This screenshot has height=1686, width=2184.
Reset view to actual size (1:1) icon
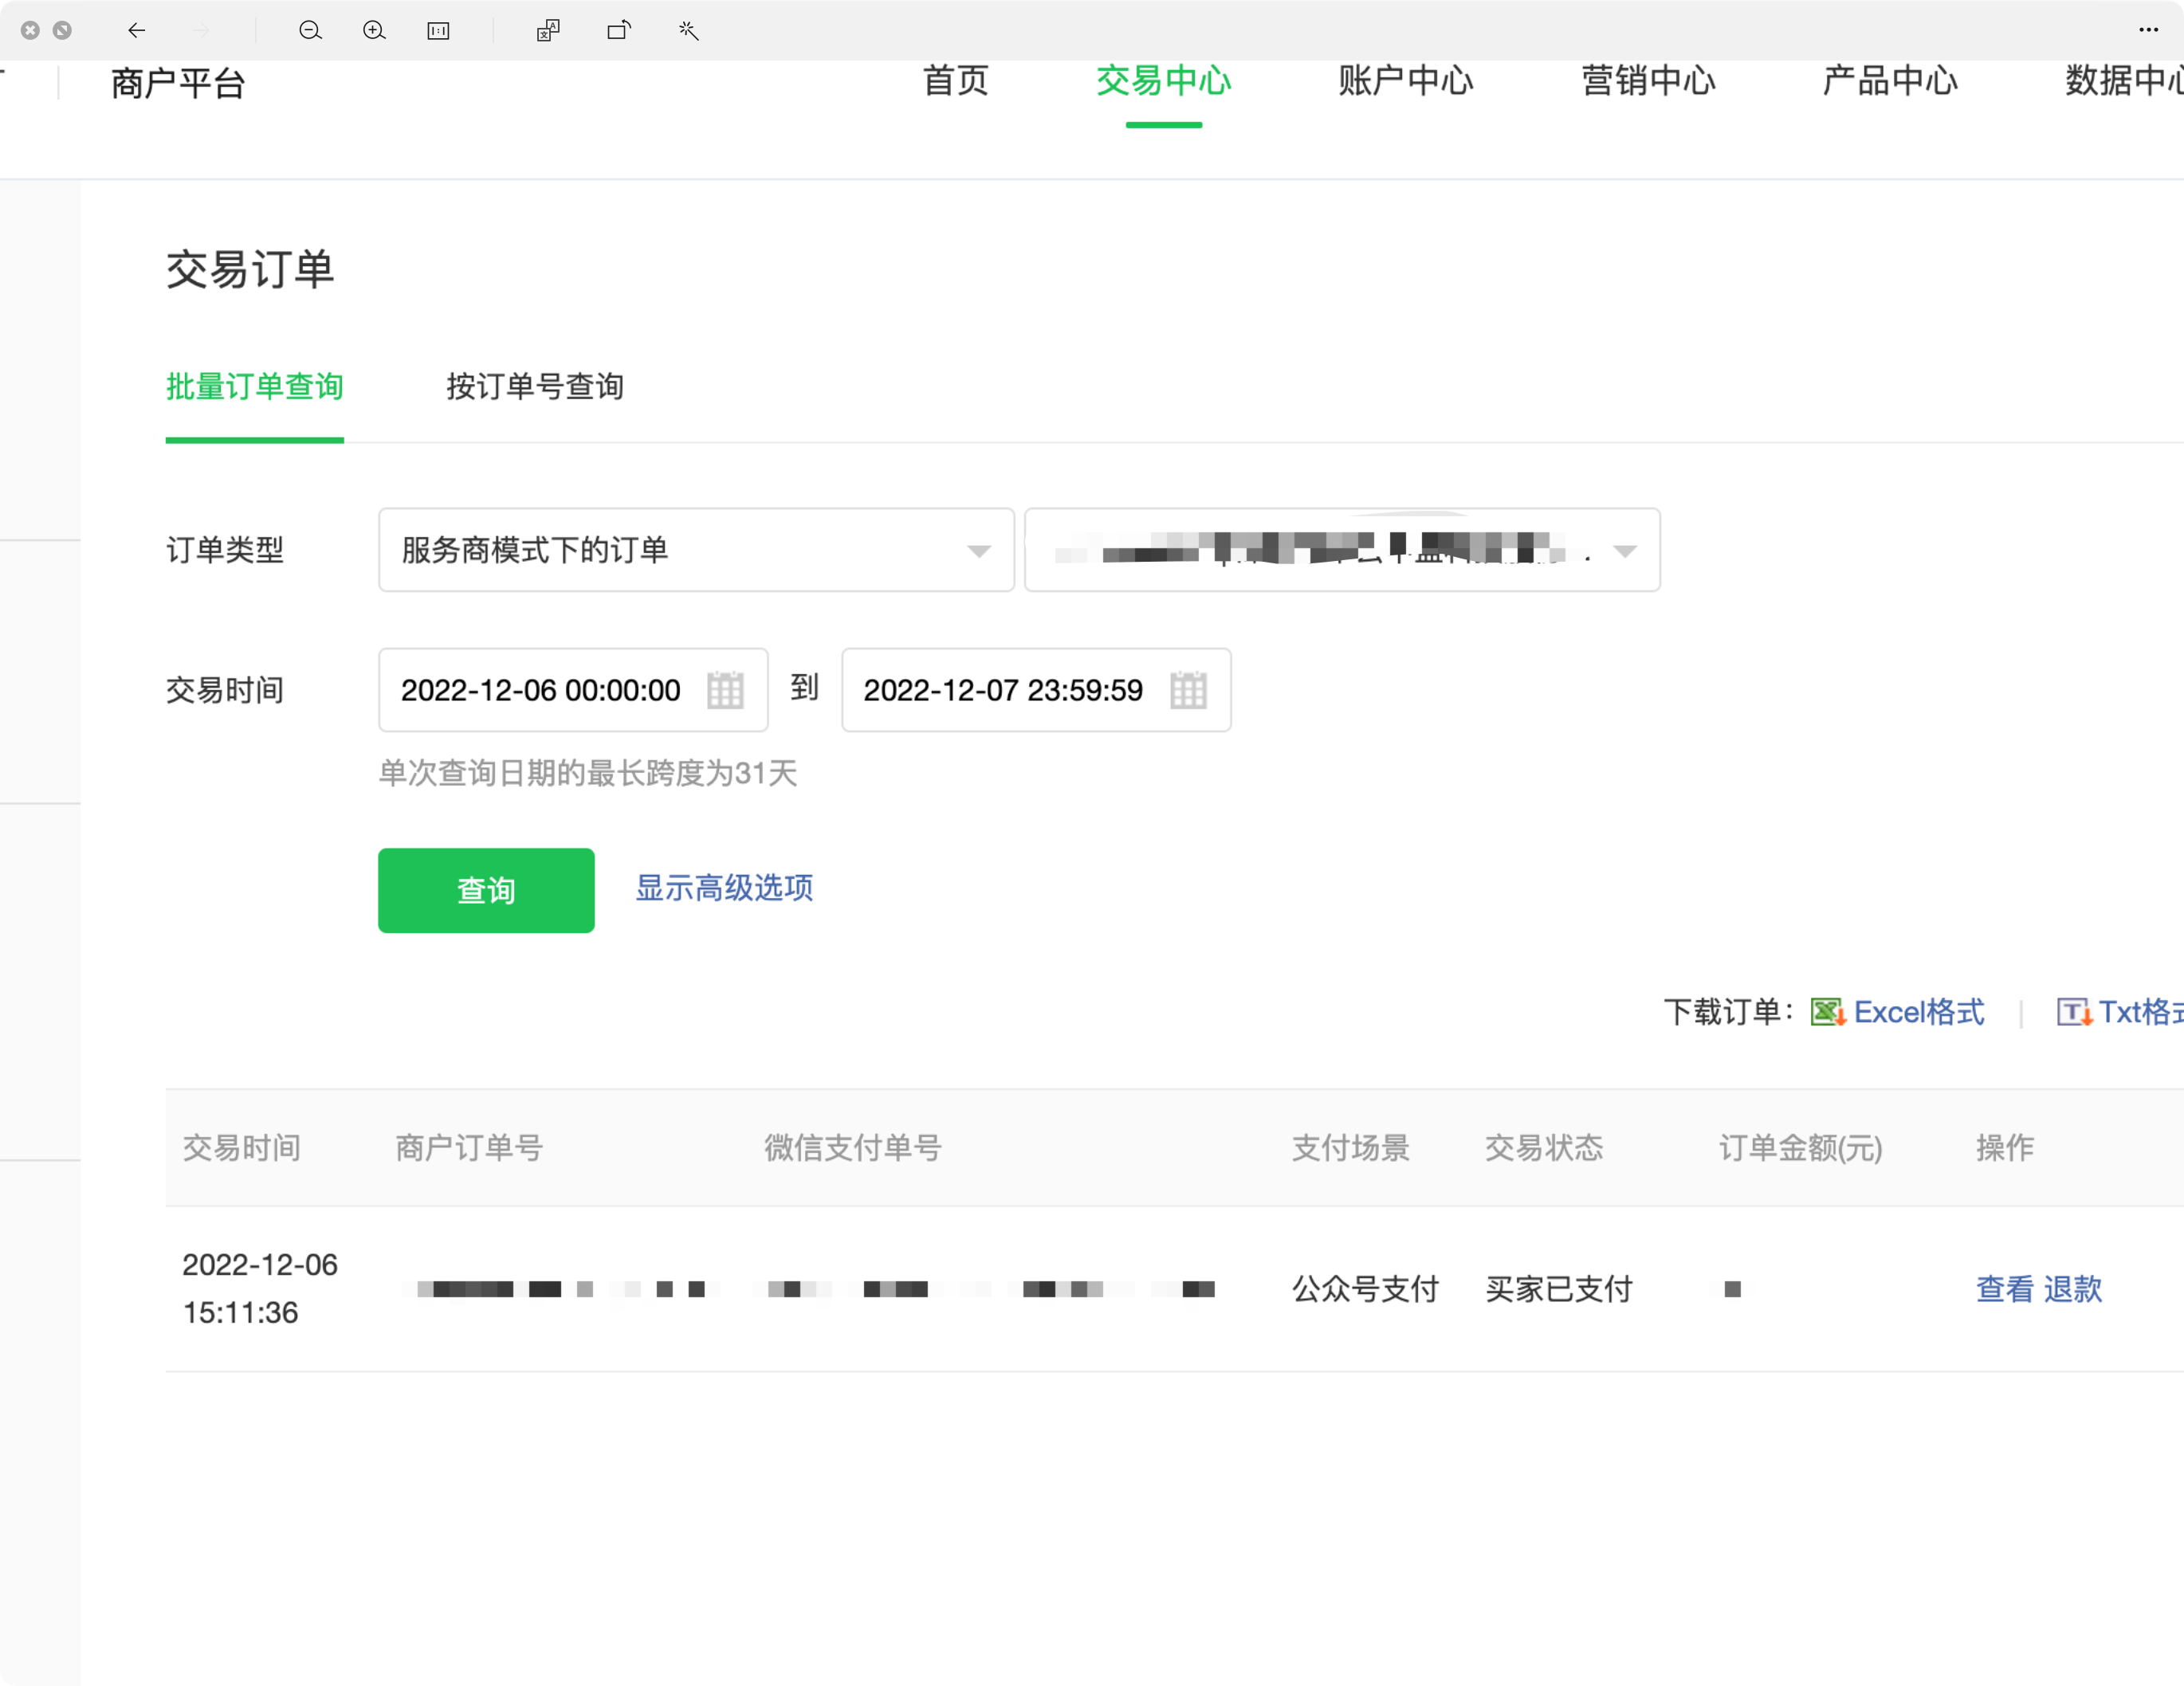pyautogui.click(x=438, y=31)
